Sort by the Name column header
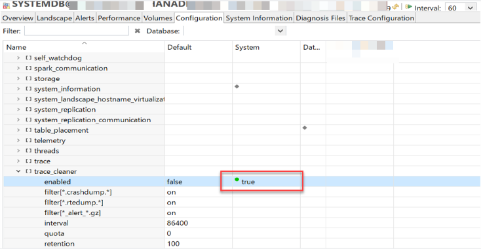 coord(84,47)
